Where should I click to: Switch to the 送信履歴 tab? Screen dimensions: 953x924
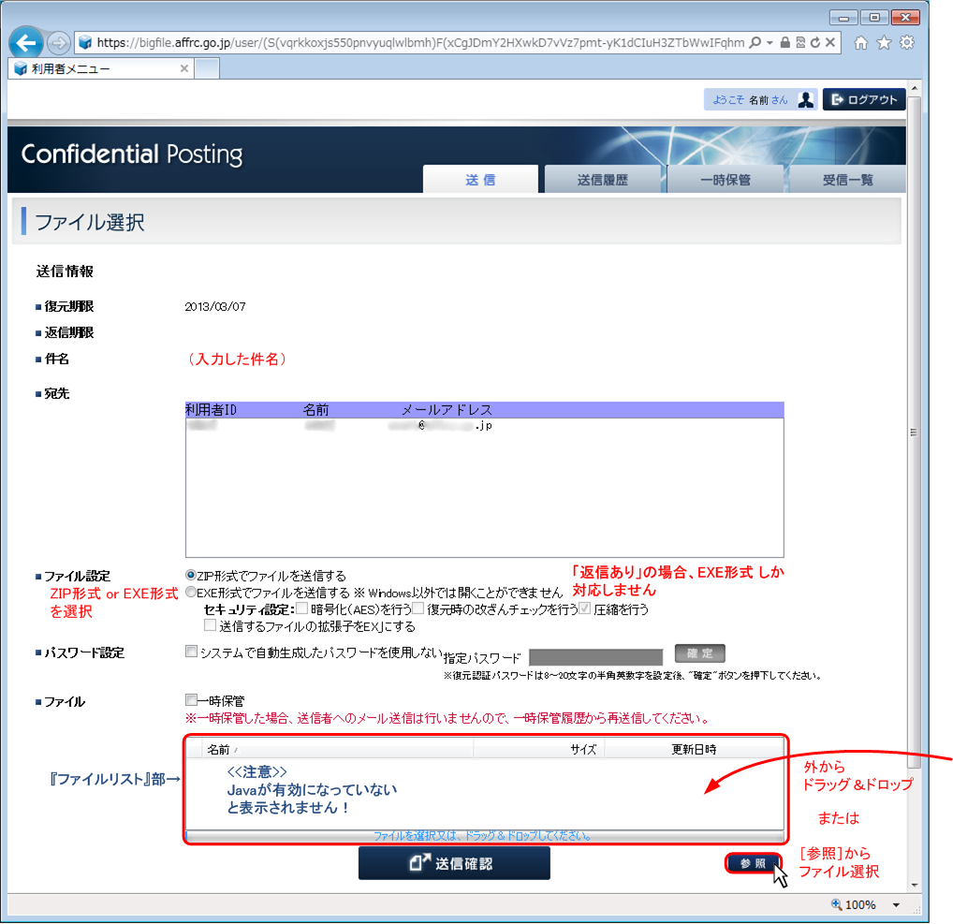603,180
